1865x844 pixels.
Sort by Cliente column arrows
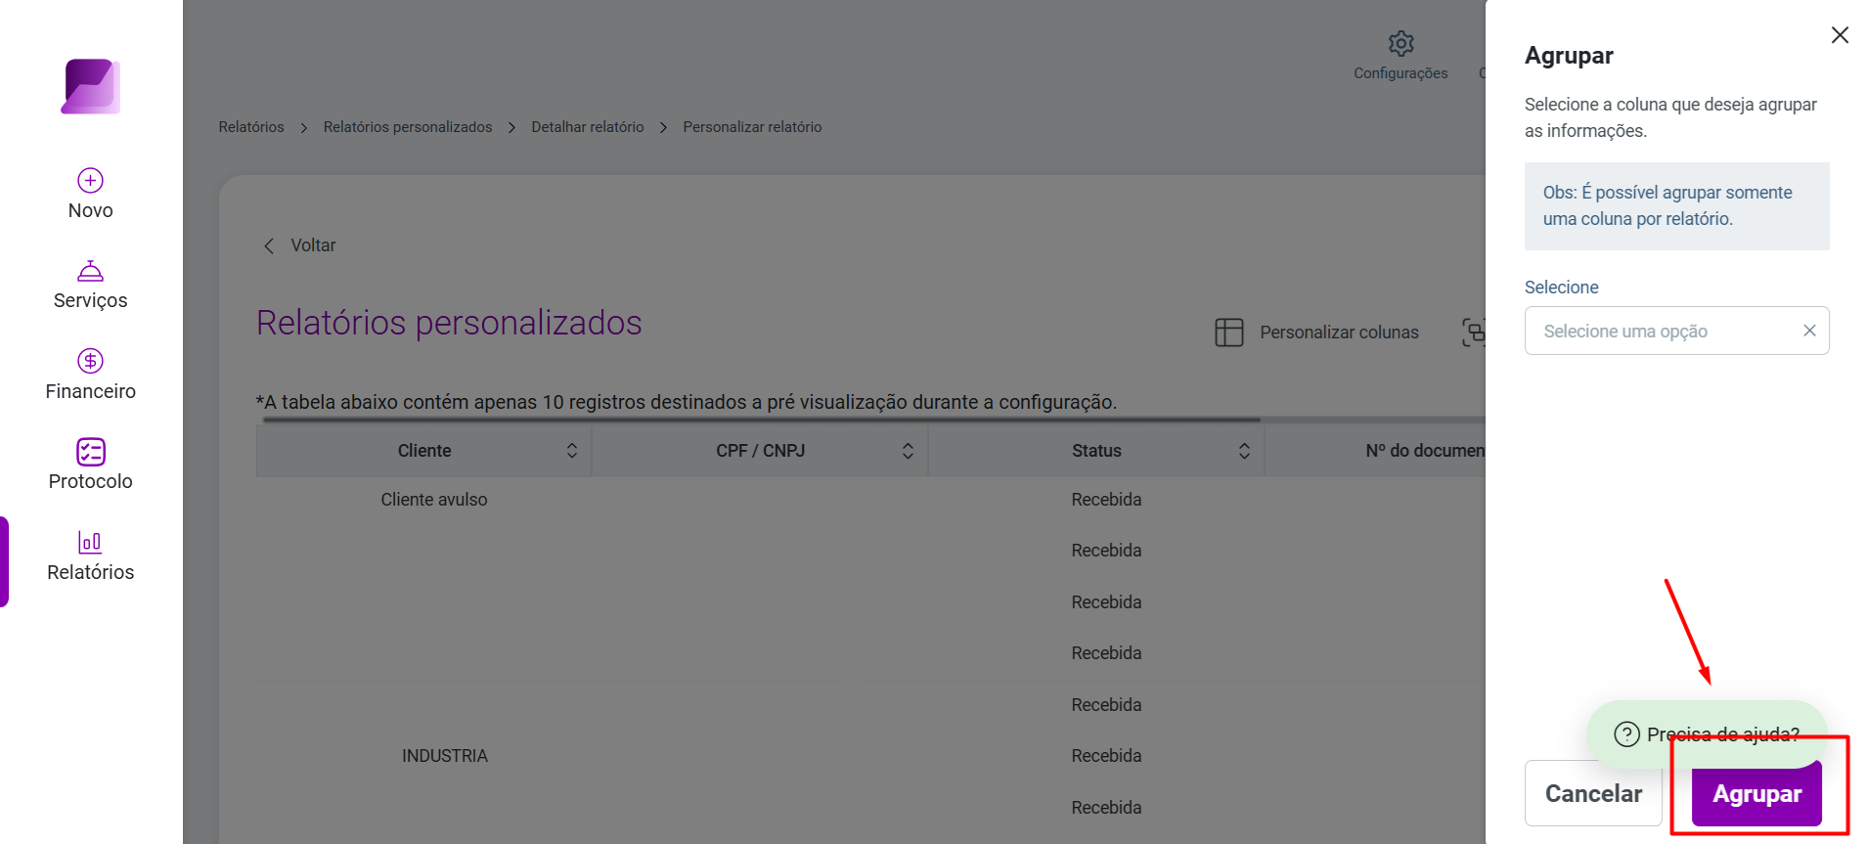[x=572, y=451]
